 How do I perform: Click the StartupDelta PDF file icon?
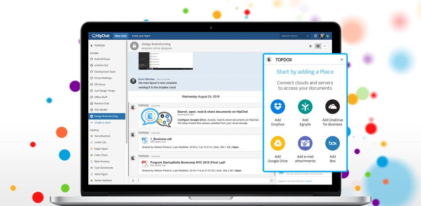[x=145, y=164]
